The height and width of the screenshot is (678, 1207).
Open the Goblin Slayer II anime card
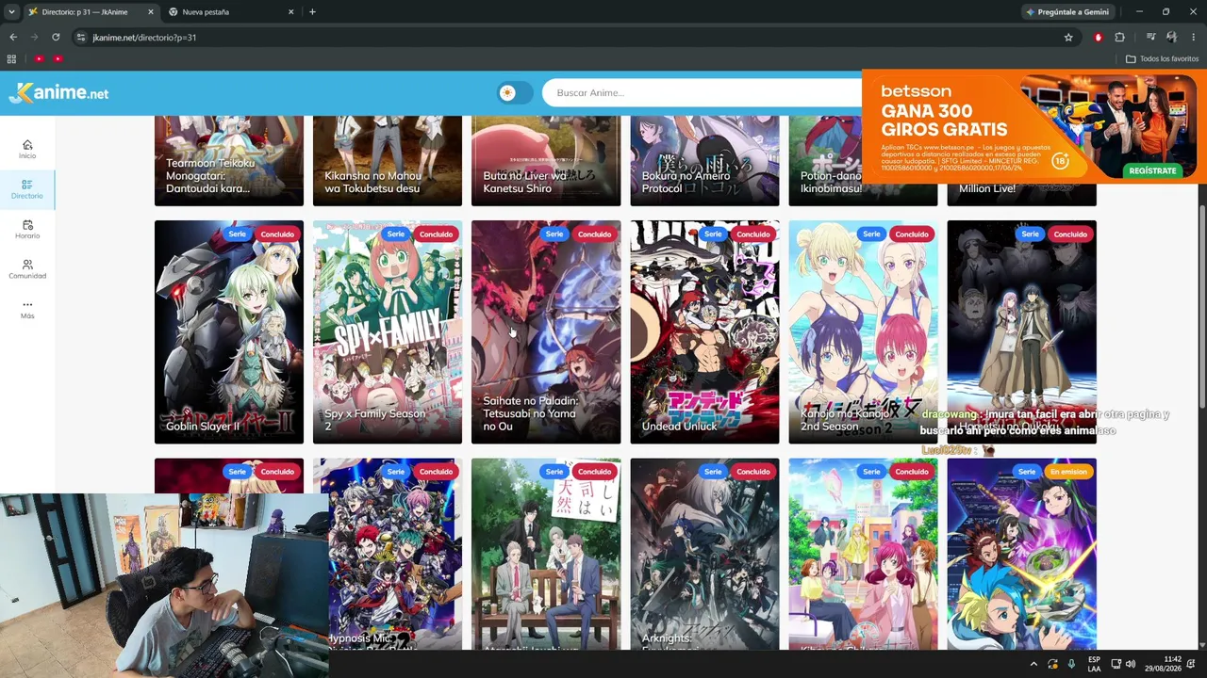click(229, 331)
